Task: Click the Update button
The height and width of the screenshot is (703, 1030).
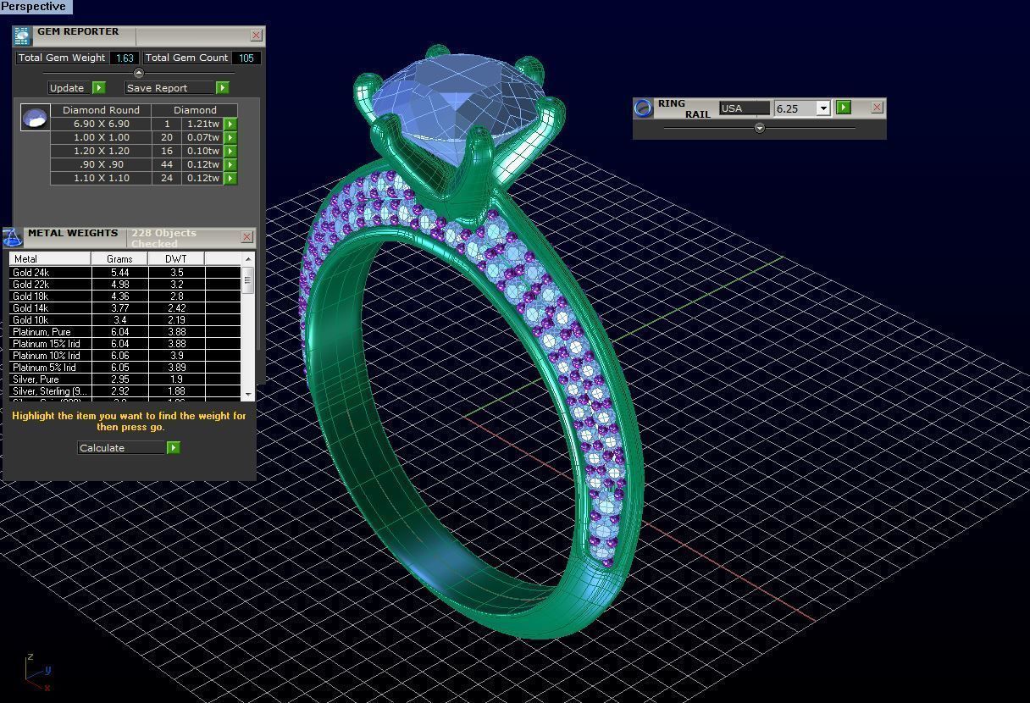Action: pos(68,87)
